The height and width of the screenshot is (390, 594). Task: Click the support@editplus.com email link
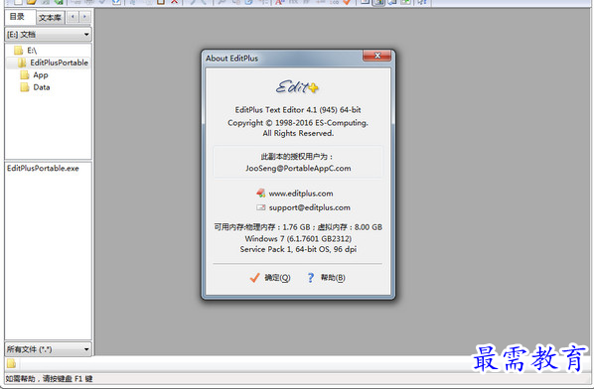[310, 207]
